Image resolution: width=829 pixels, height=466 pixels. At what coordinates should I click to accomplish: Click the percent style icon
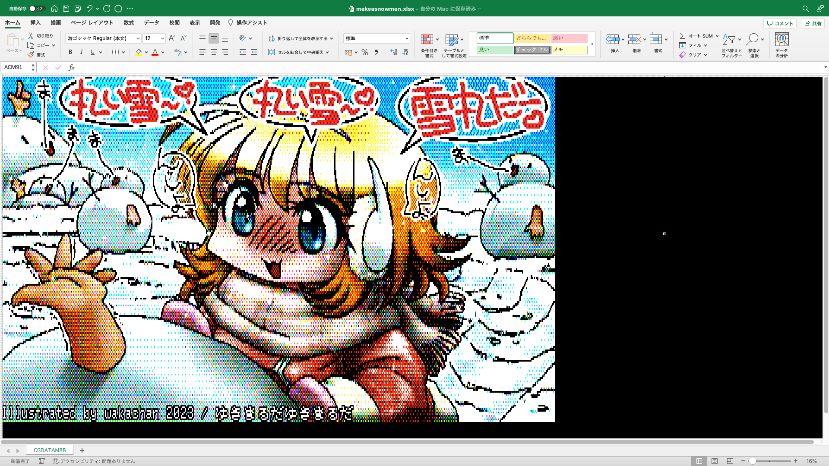click(x=365, y=52)
